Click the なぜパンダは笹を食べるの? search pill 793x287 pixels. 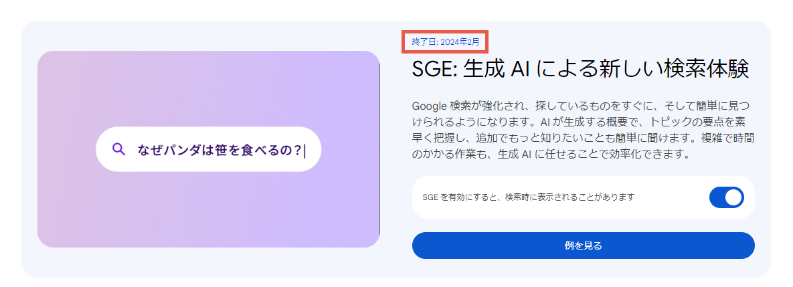[208, 149]
